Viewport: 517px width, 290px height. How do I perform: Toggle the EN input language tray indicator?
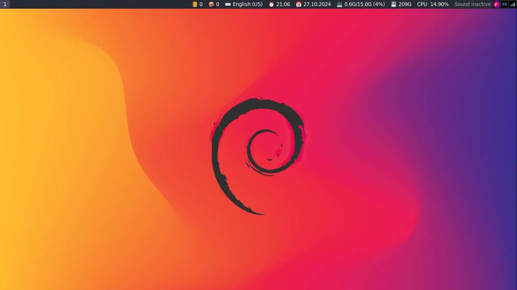[505, 4]
